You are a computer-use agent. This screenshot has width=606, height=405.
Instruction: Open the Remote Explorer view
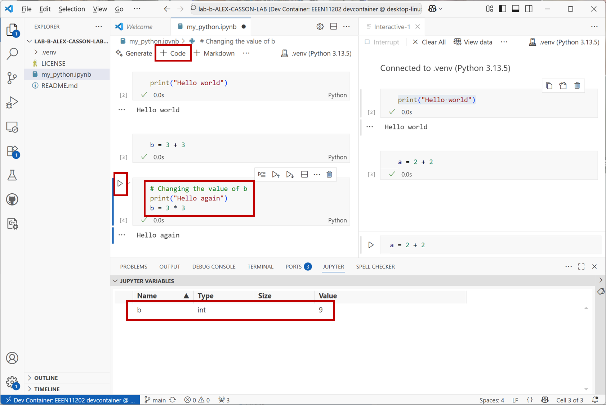click(x=12, y=127)
